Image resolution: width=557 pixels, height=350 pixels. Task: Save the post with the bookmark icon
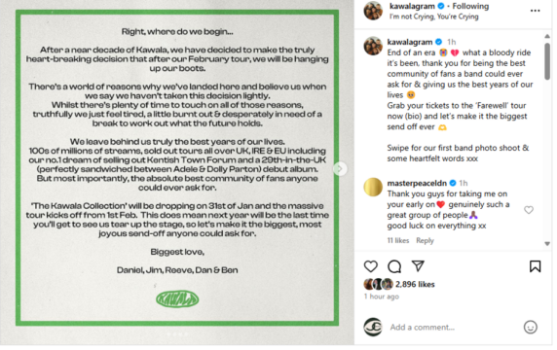(535, 266)
